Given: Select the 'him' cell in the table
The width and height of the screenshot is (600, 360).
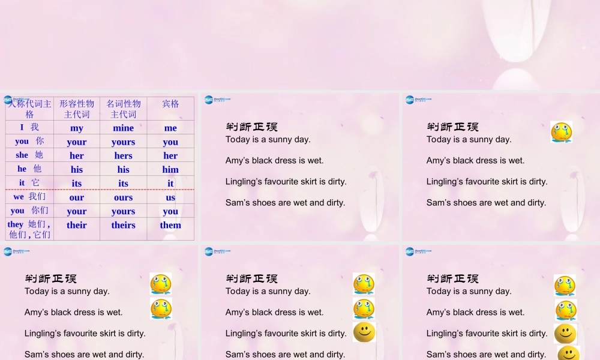Looking at the screenshot, I should click(x=170, y=169).
